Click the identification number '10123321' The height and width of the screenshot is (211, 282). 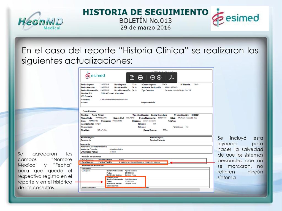pos(195,115)
